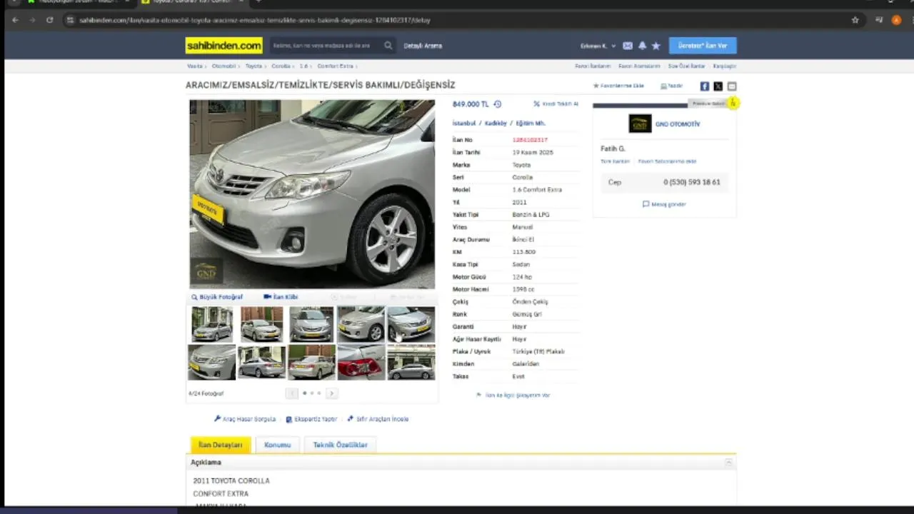Screen dimensions: 914x514
Task: Click Araç Hasar Sorgula link
Action: coord(245,419)
